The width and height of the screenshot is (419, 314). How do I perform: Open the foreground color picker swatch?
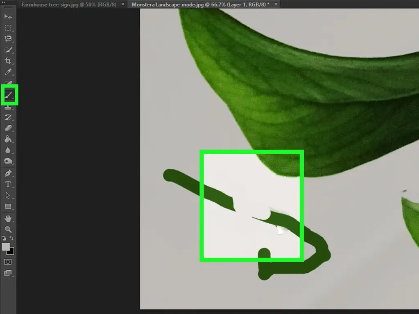point(6,247)
